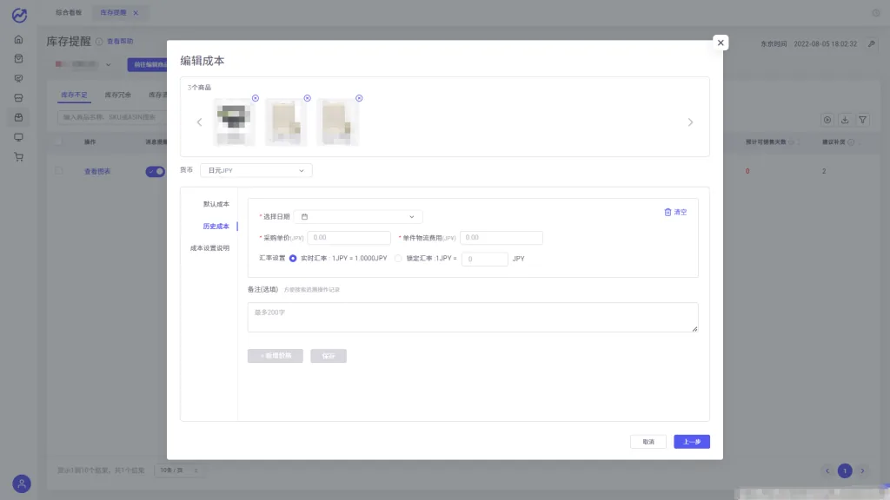Screen dimensions: 890x500
Task: Open 查看帮助 link
Action: click(x=120, y=42)
